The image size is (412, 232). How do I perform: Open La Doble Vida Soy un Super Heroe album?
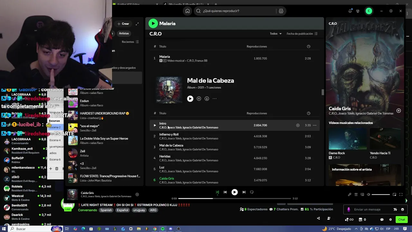click(105, 140)
